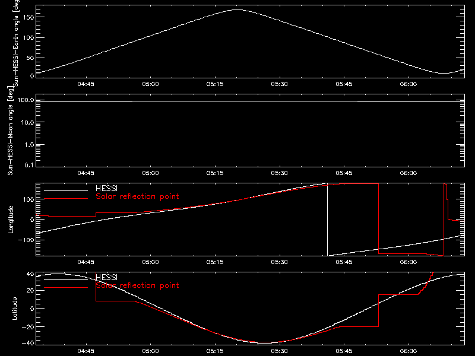Click the 100.0 tick on Moon angle plot
The height and width of the screenshot is (356, 475).
tap(26, 100)
